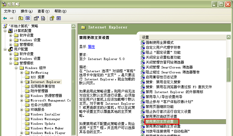Open the 查看(V) menu
Image resolution: width=233 pixels, height=136 pixels.
pyautogui.click(x=44, y=11)
